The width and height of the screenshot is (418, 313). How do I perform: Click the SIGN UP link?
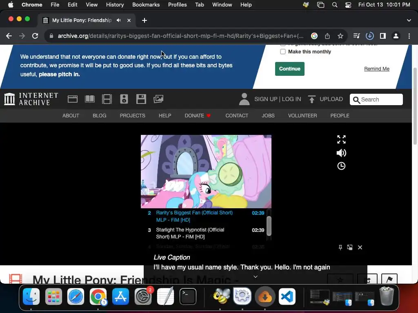click(266, 99)
